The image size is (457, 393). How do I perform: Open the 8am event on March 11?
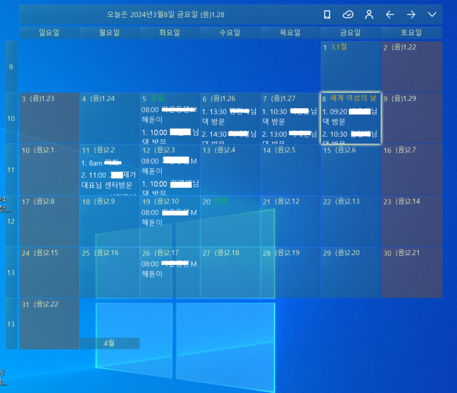pyautogui.click(x=102, y=163)
